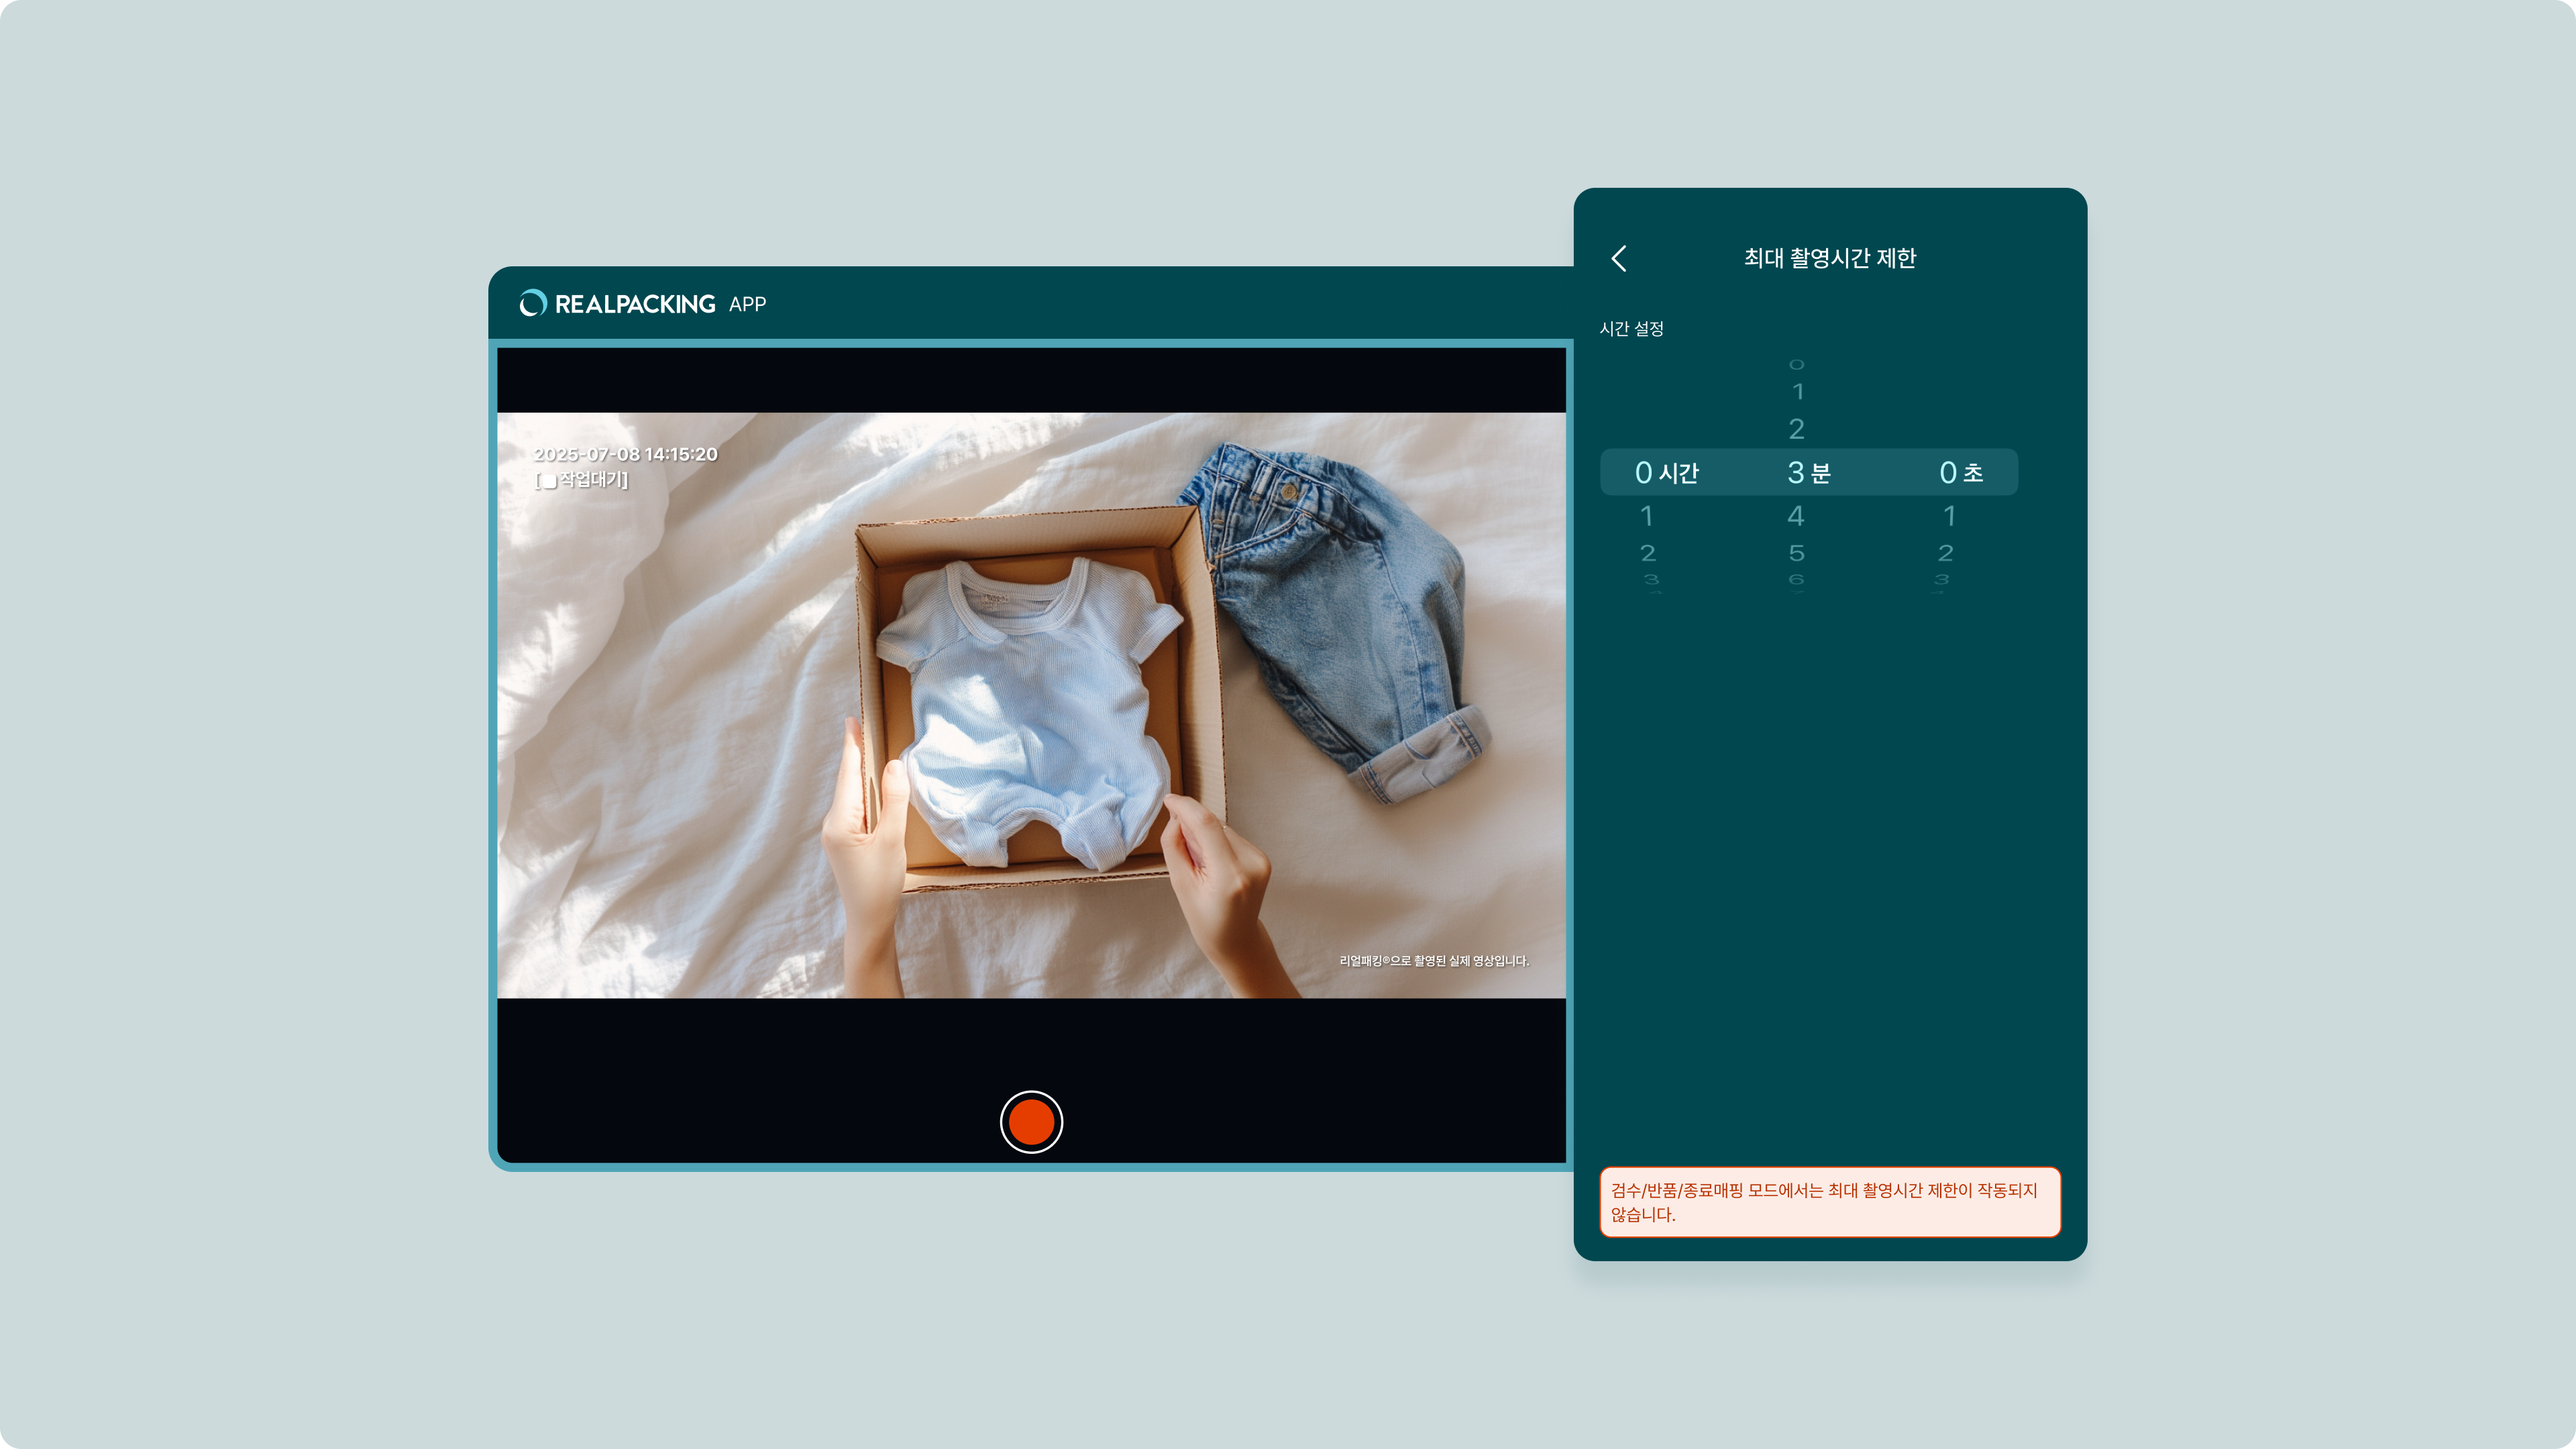Select 2 above the selected minutes

(x=1796, y=429)
